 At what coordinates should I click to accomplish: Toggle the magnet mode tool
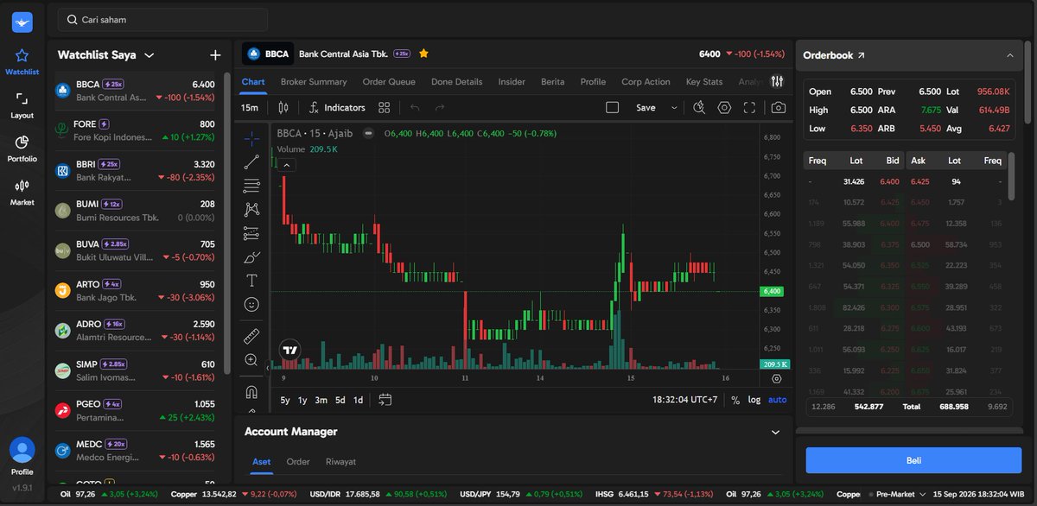pos(251,391)
